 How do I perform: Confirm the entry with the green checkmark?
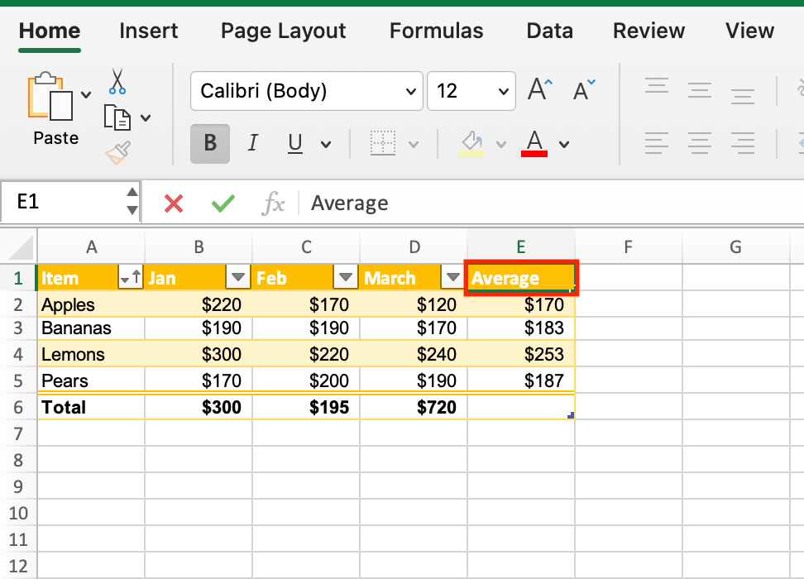222,203
